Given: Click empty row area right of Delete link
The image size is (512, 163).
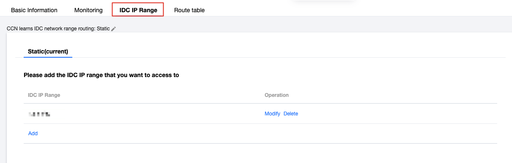Looking at the screenshot, I should click(x=397, y=114).
